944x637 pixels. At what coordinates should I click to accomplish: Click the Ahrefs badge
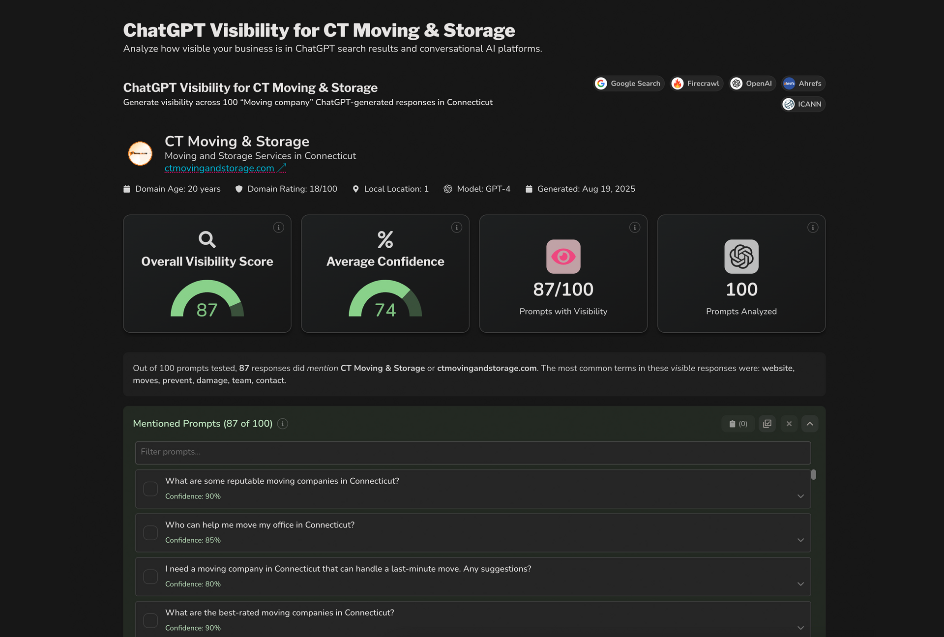tap(803, 84)
